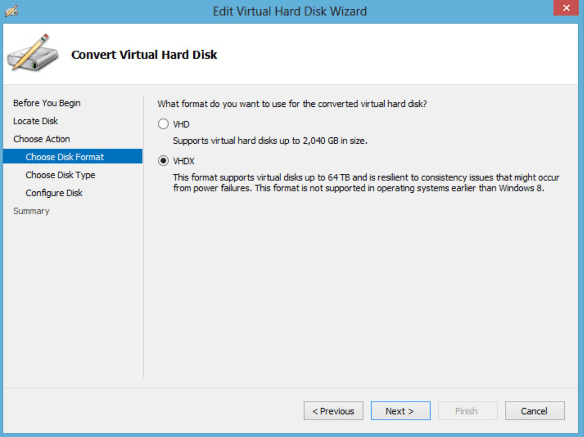Screen dimensions: 584x437
Task: Go to Before You Begin step
Action: pos(47,103)
